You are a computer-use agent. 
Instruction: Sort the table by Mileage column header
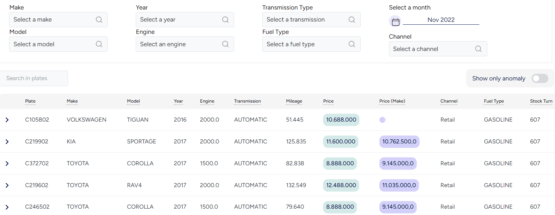[x=294, y=101]
